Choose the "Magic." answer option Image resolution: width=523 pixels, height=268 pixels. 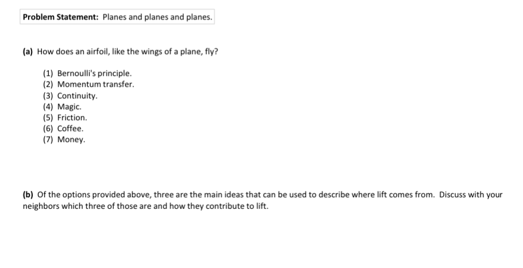[x=70, y=106]
